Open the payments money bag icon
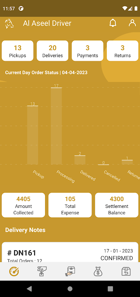 (x=98, y=271)
